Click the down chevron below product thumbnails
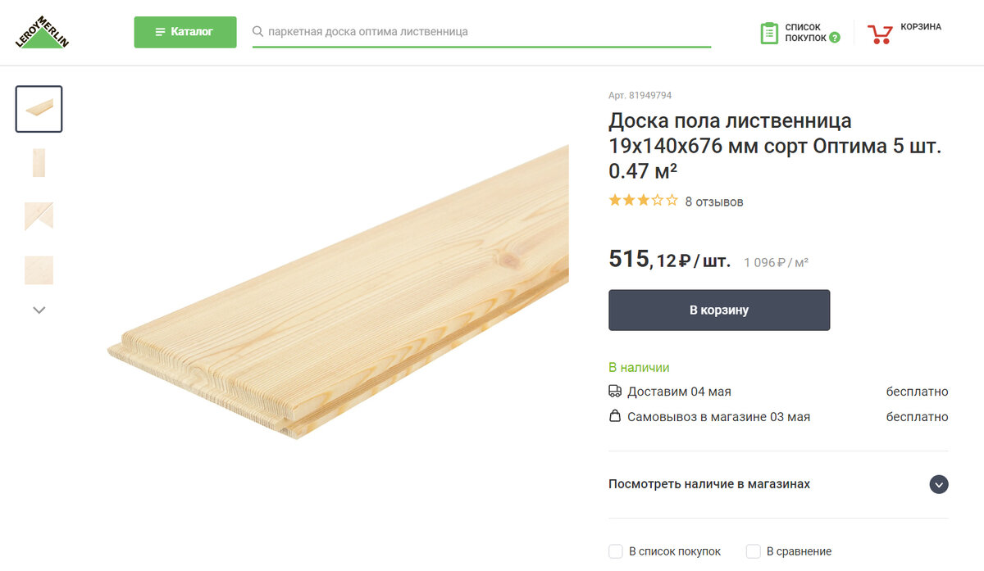 click(x=38, y=309)
